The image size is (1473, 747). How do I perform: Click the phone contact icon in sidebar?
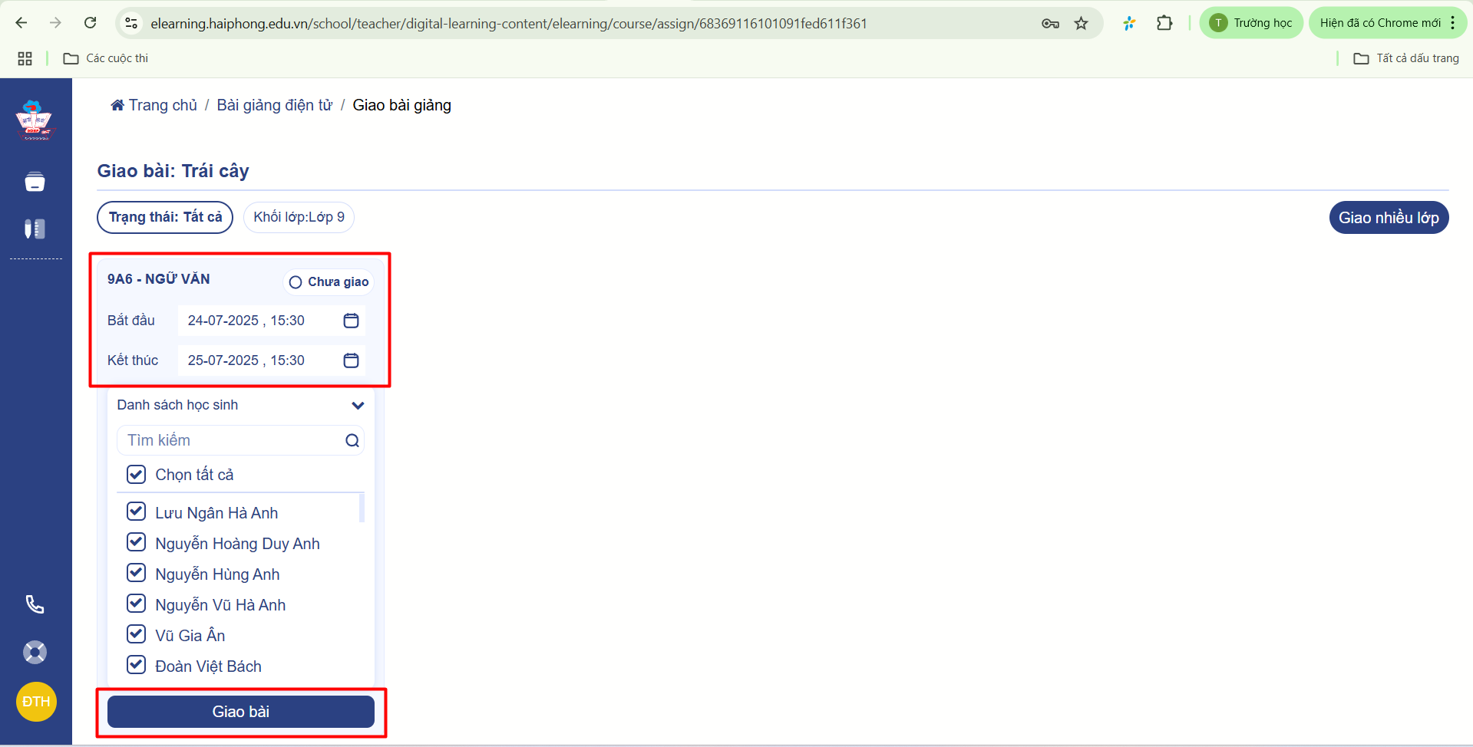pos(35,604)
